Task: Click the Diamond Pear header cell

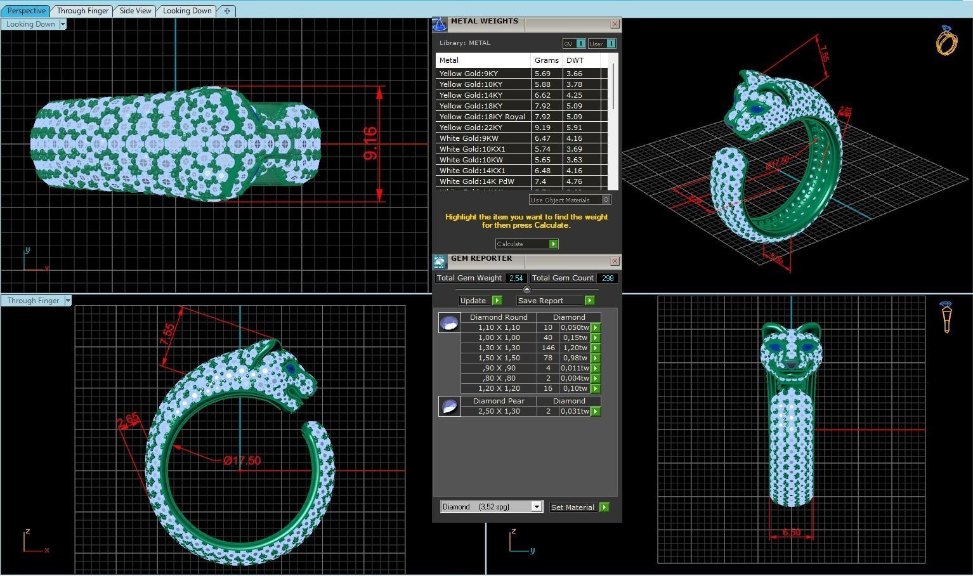Action: coord(499,401)
